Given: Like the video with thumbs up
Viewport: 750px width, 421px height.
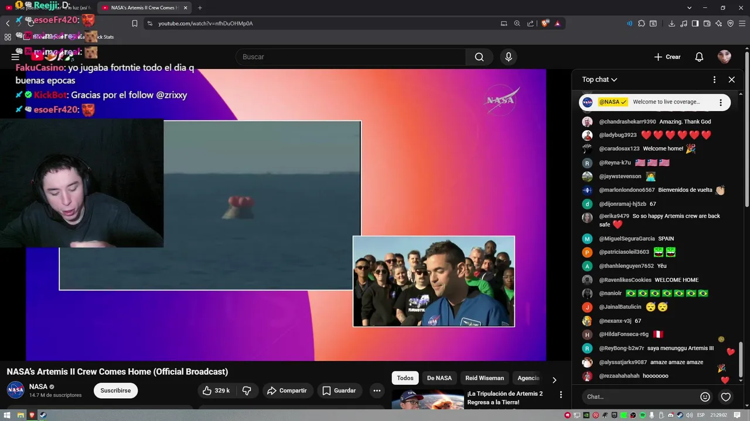Looking at the screenshot, I should tap(216, 391).
